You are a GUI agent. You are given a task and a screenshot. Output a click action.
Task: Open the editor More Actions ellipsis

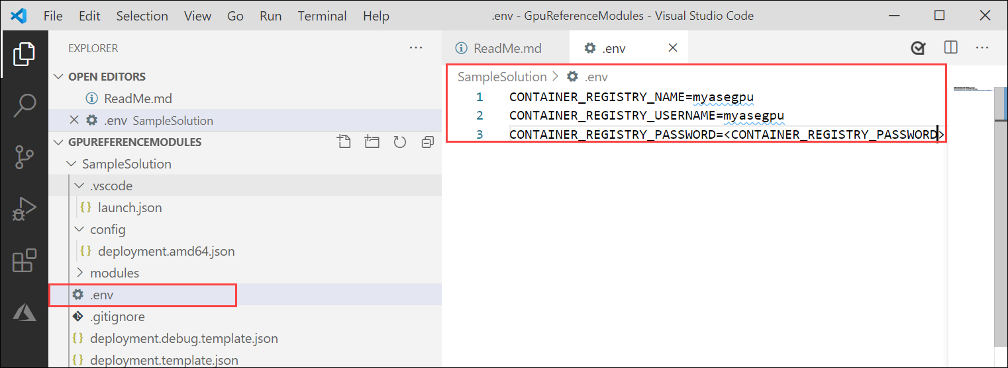click(x=982, y=48)
